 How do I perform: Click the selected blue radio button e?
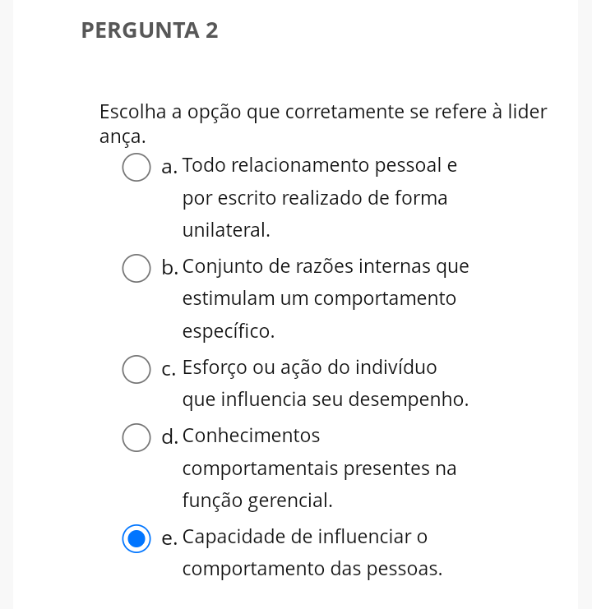point(136,538)
